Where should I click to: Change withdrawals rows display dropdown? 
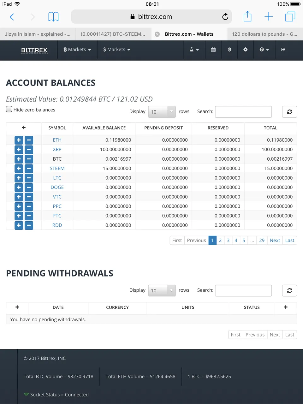(x=162, y=290)
